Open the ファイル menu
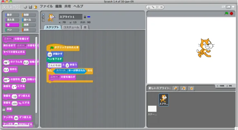238x130 pixels. pyautogui.click(x=46, y=6)
